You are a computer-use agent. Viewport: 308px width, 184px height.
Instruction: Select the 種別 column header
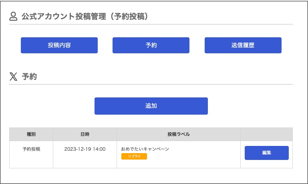coord(31,134)
